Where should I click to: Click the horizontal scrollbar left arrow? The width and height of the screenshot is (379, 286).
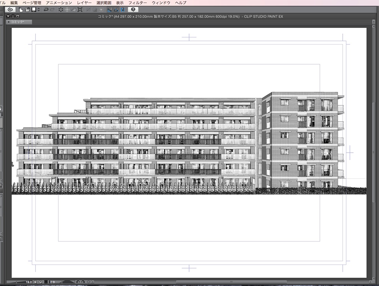click(93, 282)
